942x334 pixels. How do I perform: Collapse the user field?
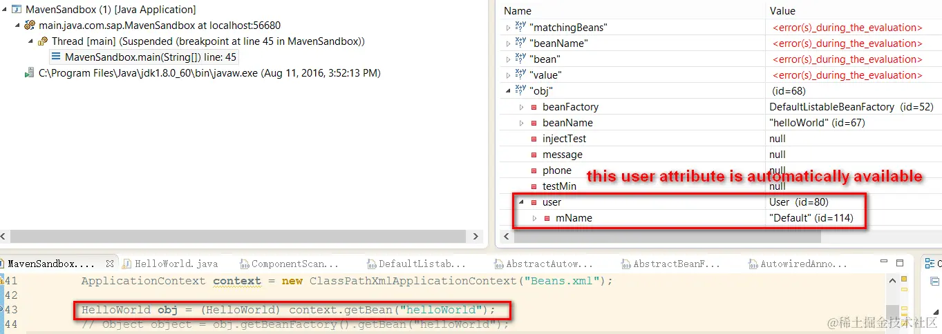[522, 202]
